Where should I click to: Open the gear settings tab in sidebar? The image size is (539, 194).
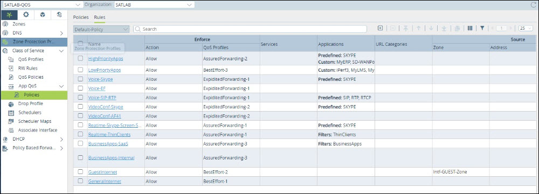pyautogui.click(x=26, y=15)
